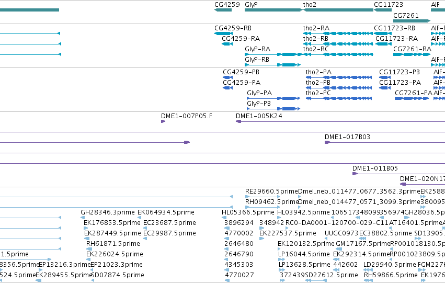This screenshot has height=283, width=445.
Task: Select the CG7261-RA transcript label
Action: click(x=413, y=49)
